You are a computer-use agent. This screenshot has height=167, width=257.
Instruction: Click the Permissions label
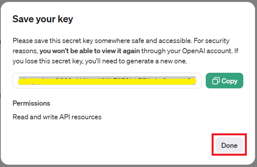click(31, 103)
